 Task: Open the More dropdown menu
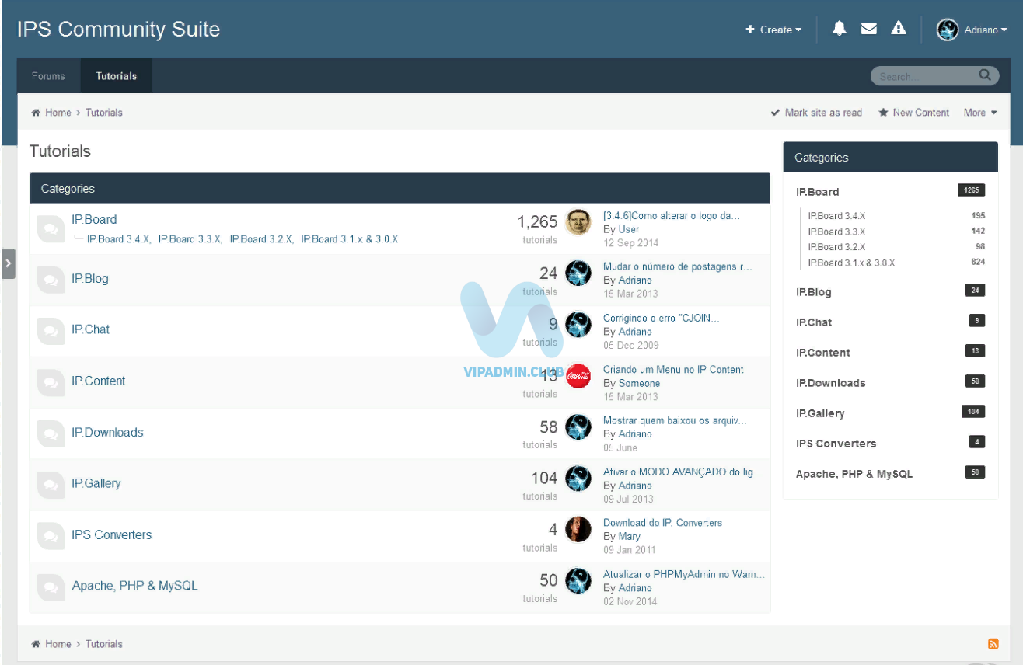[x=980, y=113]
